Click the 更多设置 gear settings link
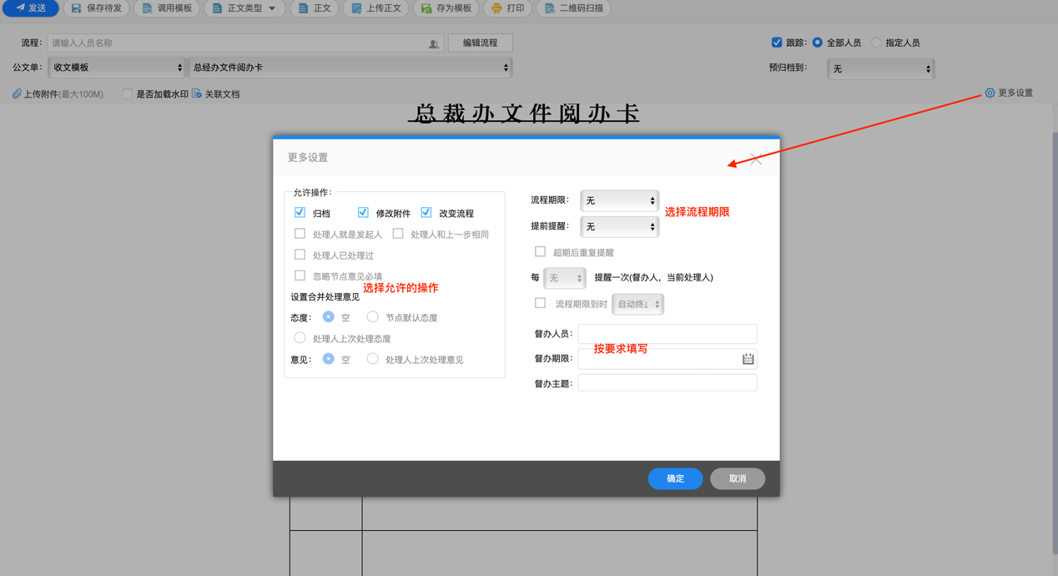The width and height of the screenshot is (1058, 576). (1010, 93)
